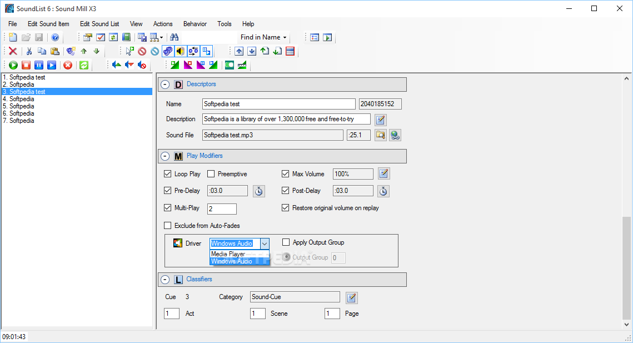
Task: Click the small green up-arrow move icon
Action: click(x=83, y=51)
